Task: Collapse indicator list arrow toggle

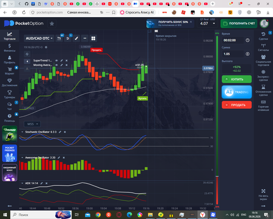Action: coord(27,61)
